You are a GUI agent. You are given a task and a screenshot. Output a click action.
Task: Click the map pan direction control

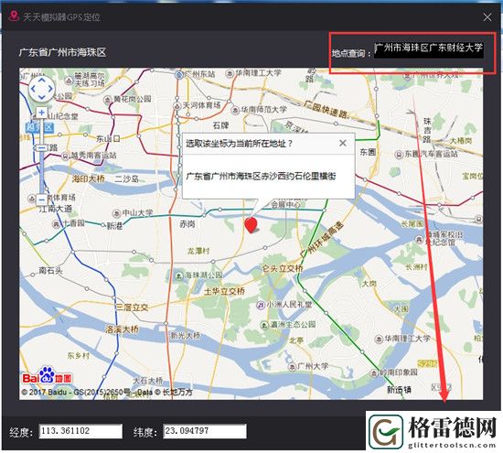click(x=42, y=89)
